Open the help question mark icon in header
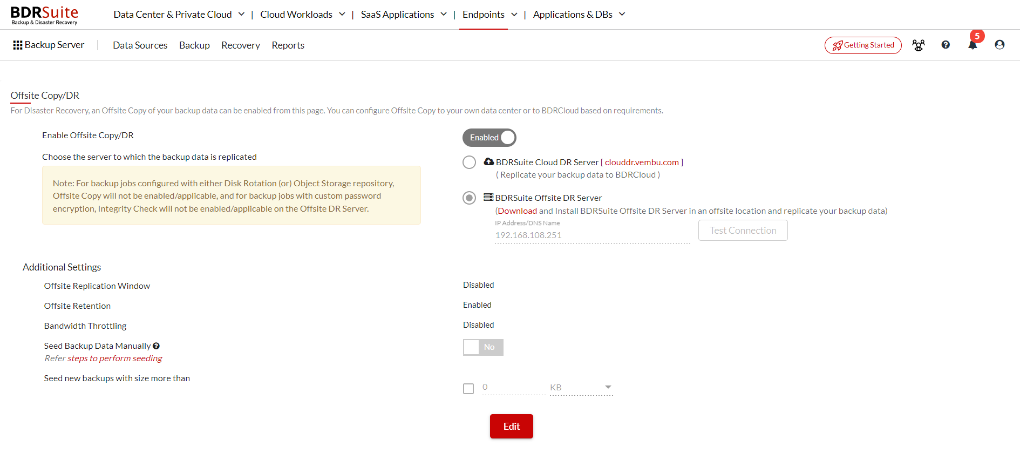 tap(946, 45)
